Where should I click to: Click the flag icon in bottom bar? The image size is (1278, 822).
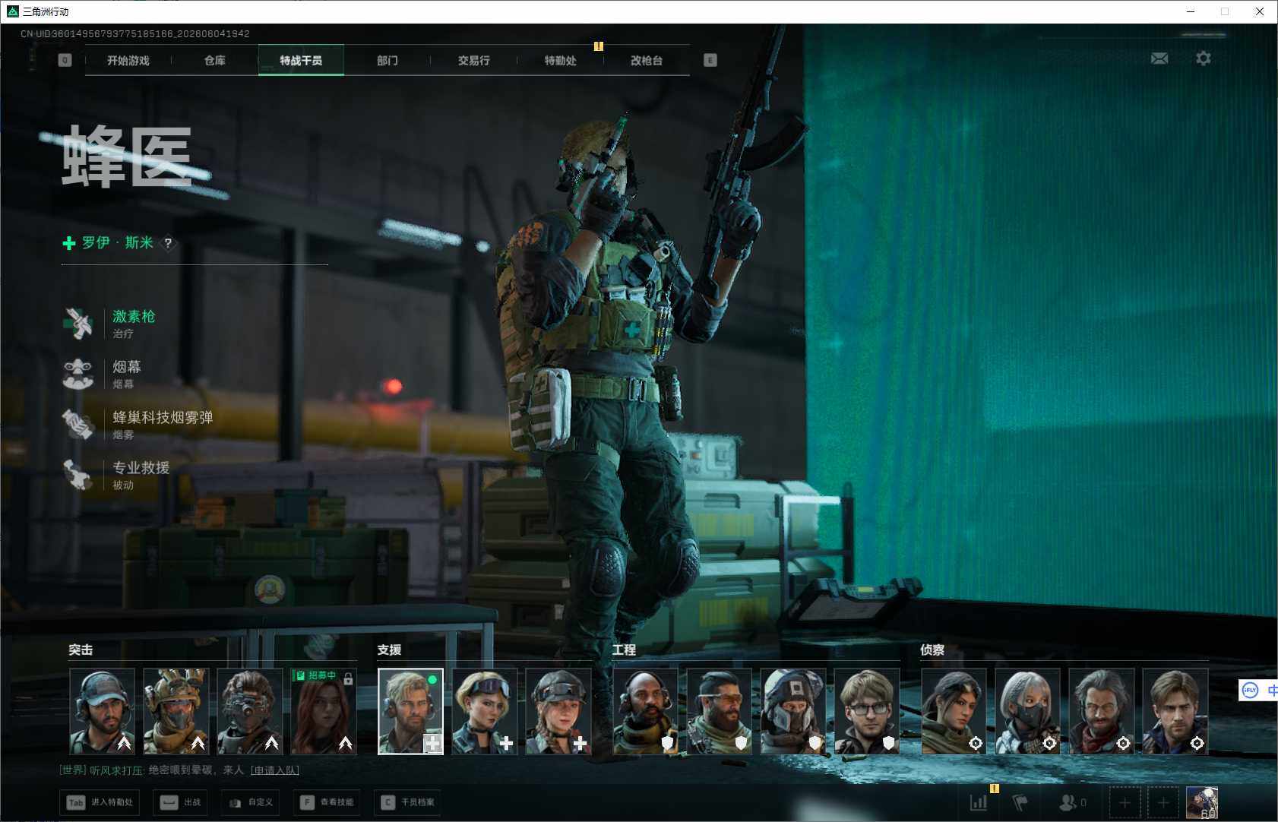(1020, 802)
